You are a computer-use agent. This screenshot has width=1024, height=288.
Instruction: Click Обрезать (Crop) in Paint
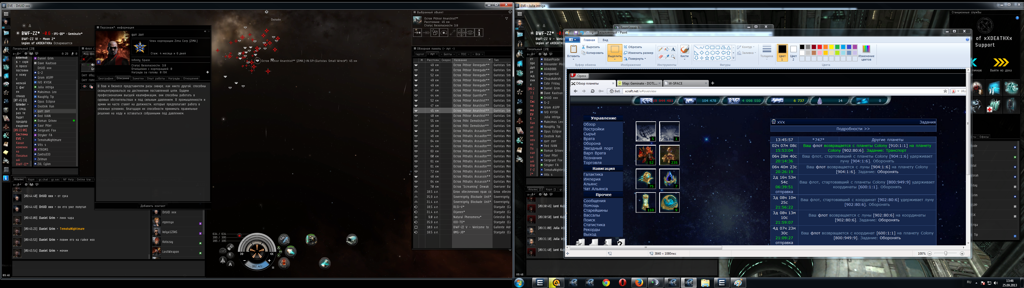click(633, 47)
